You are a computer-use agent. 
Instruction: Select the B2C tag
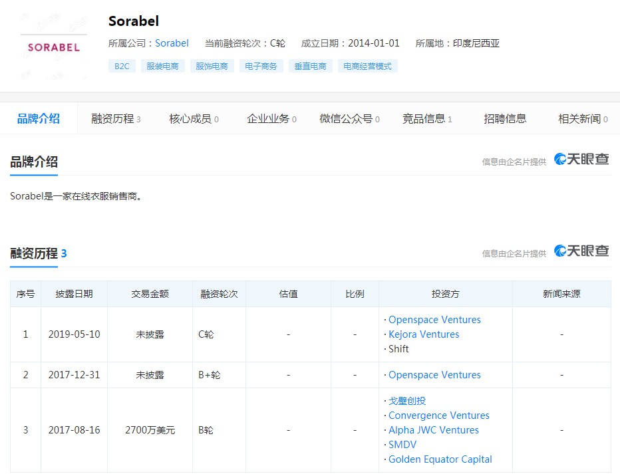click(x=122, y=66)
